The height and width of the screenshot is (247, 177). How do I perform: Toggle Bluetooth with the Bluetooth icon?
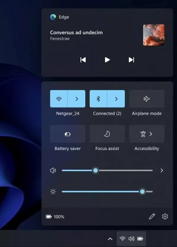tap(98, 99)
